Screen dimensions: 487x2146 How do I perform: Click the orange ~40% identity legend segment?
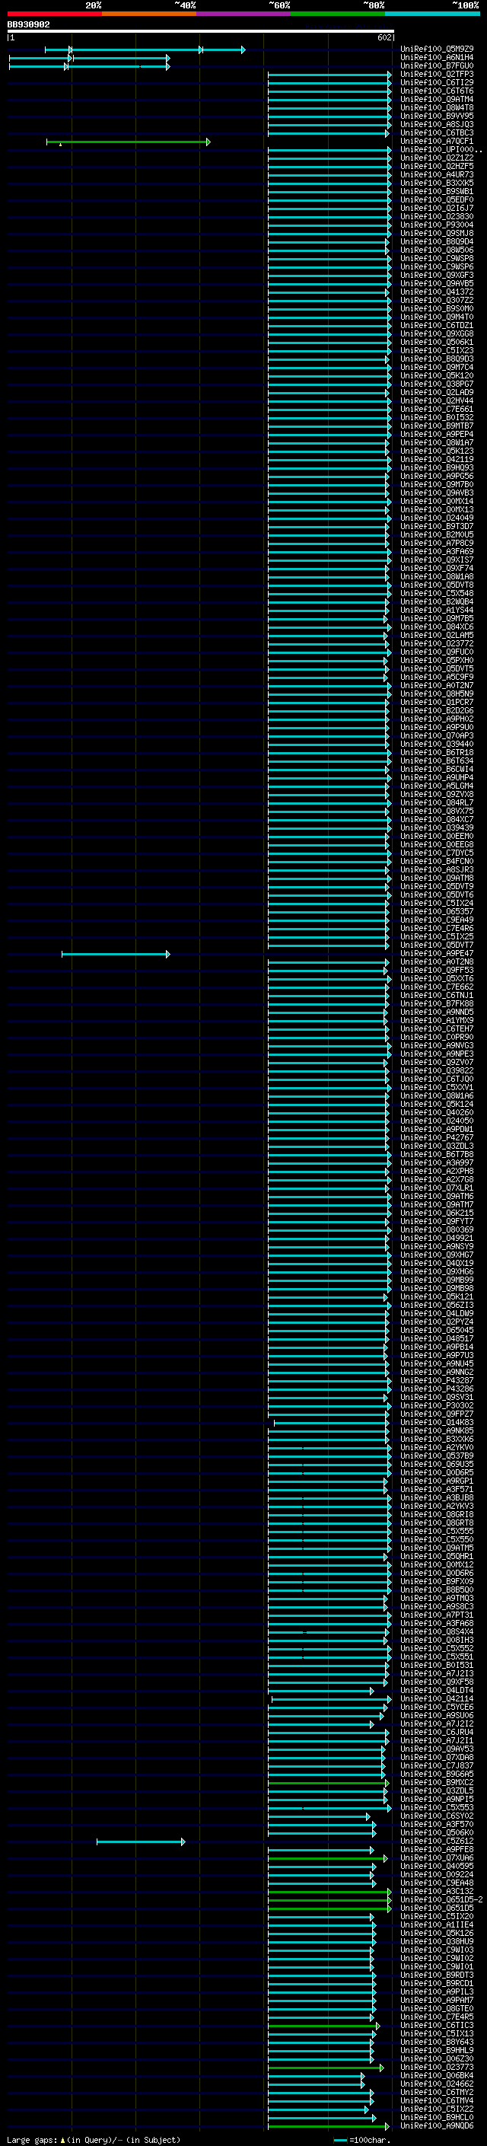[149, 14]
